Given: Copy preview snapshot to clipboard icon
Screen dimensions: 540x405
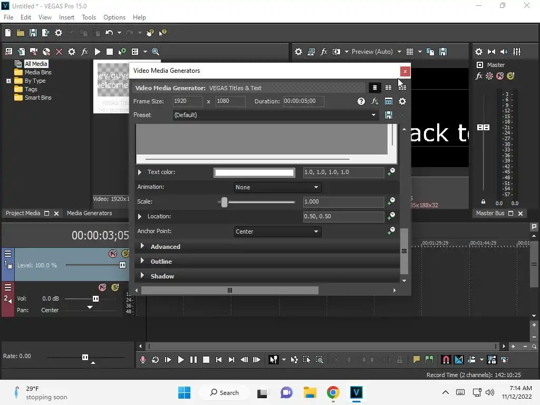Looking at the screenshot, I should 430,52.
